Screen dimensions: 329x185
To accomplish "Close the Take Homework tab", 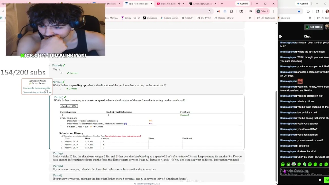I will click(151, 4).
